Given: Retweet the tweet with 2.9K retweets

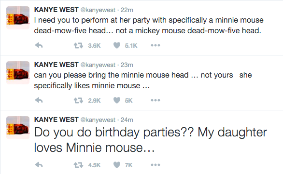Looking at the screenshot, I should (x=78, y=100).
